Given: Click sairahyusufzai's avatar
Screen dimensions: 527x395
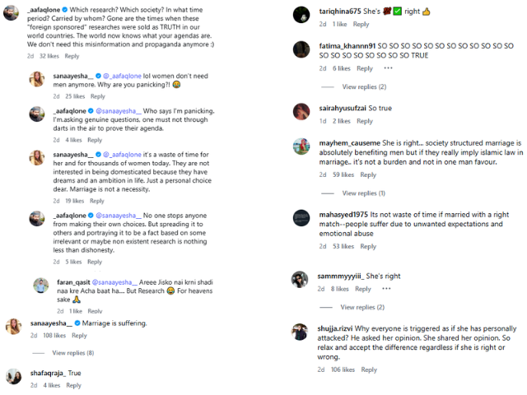Looking at the screenshot, I should click(x=301, y=111).
